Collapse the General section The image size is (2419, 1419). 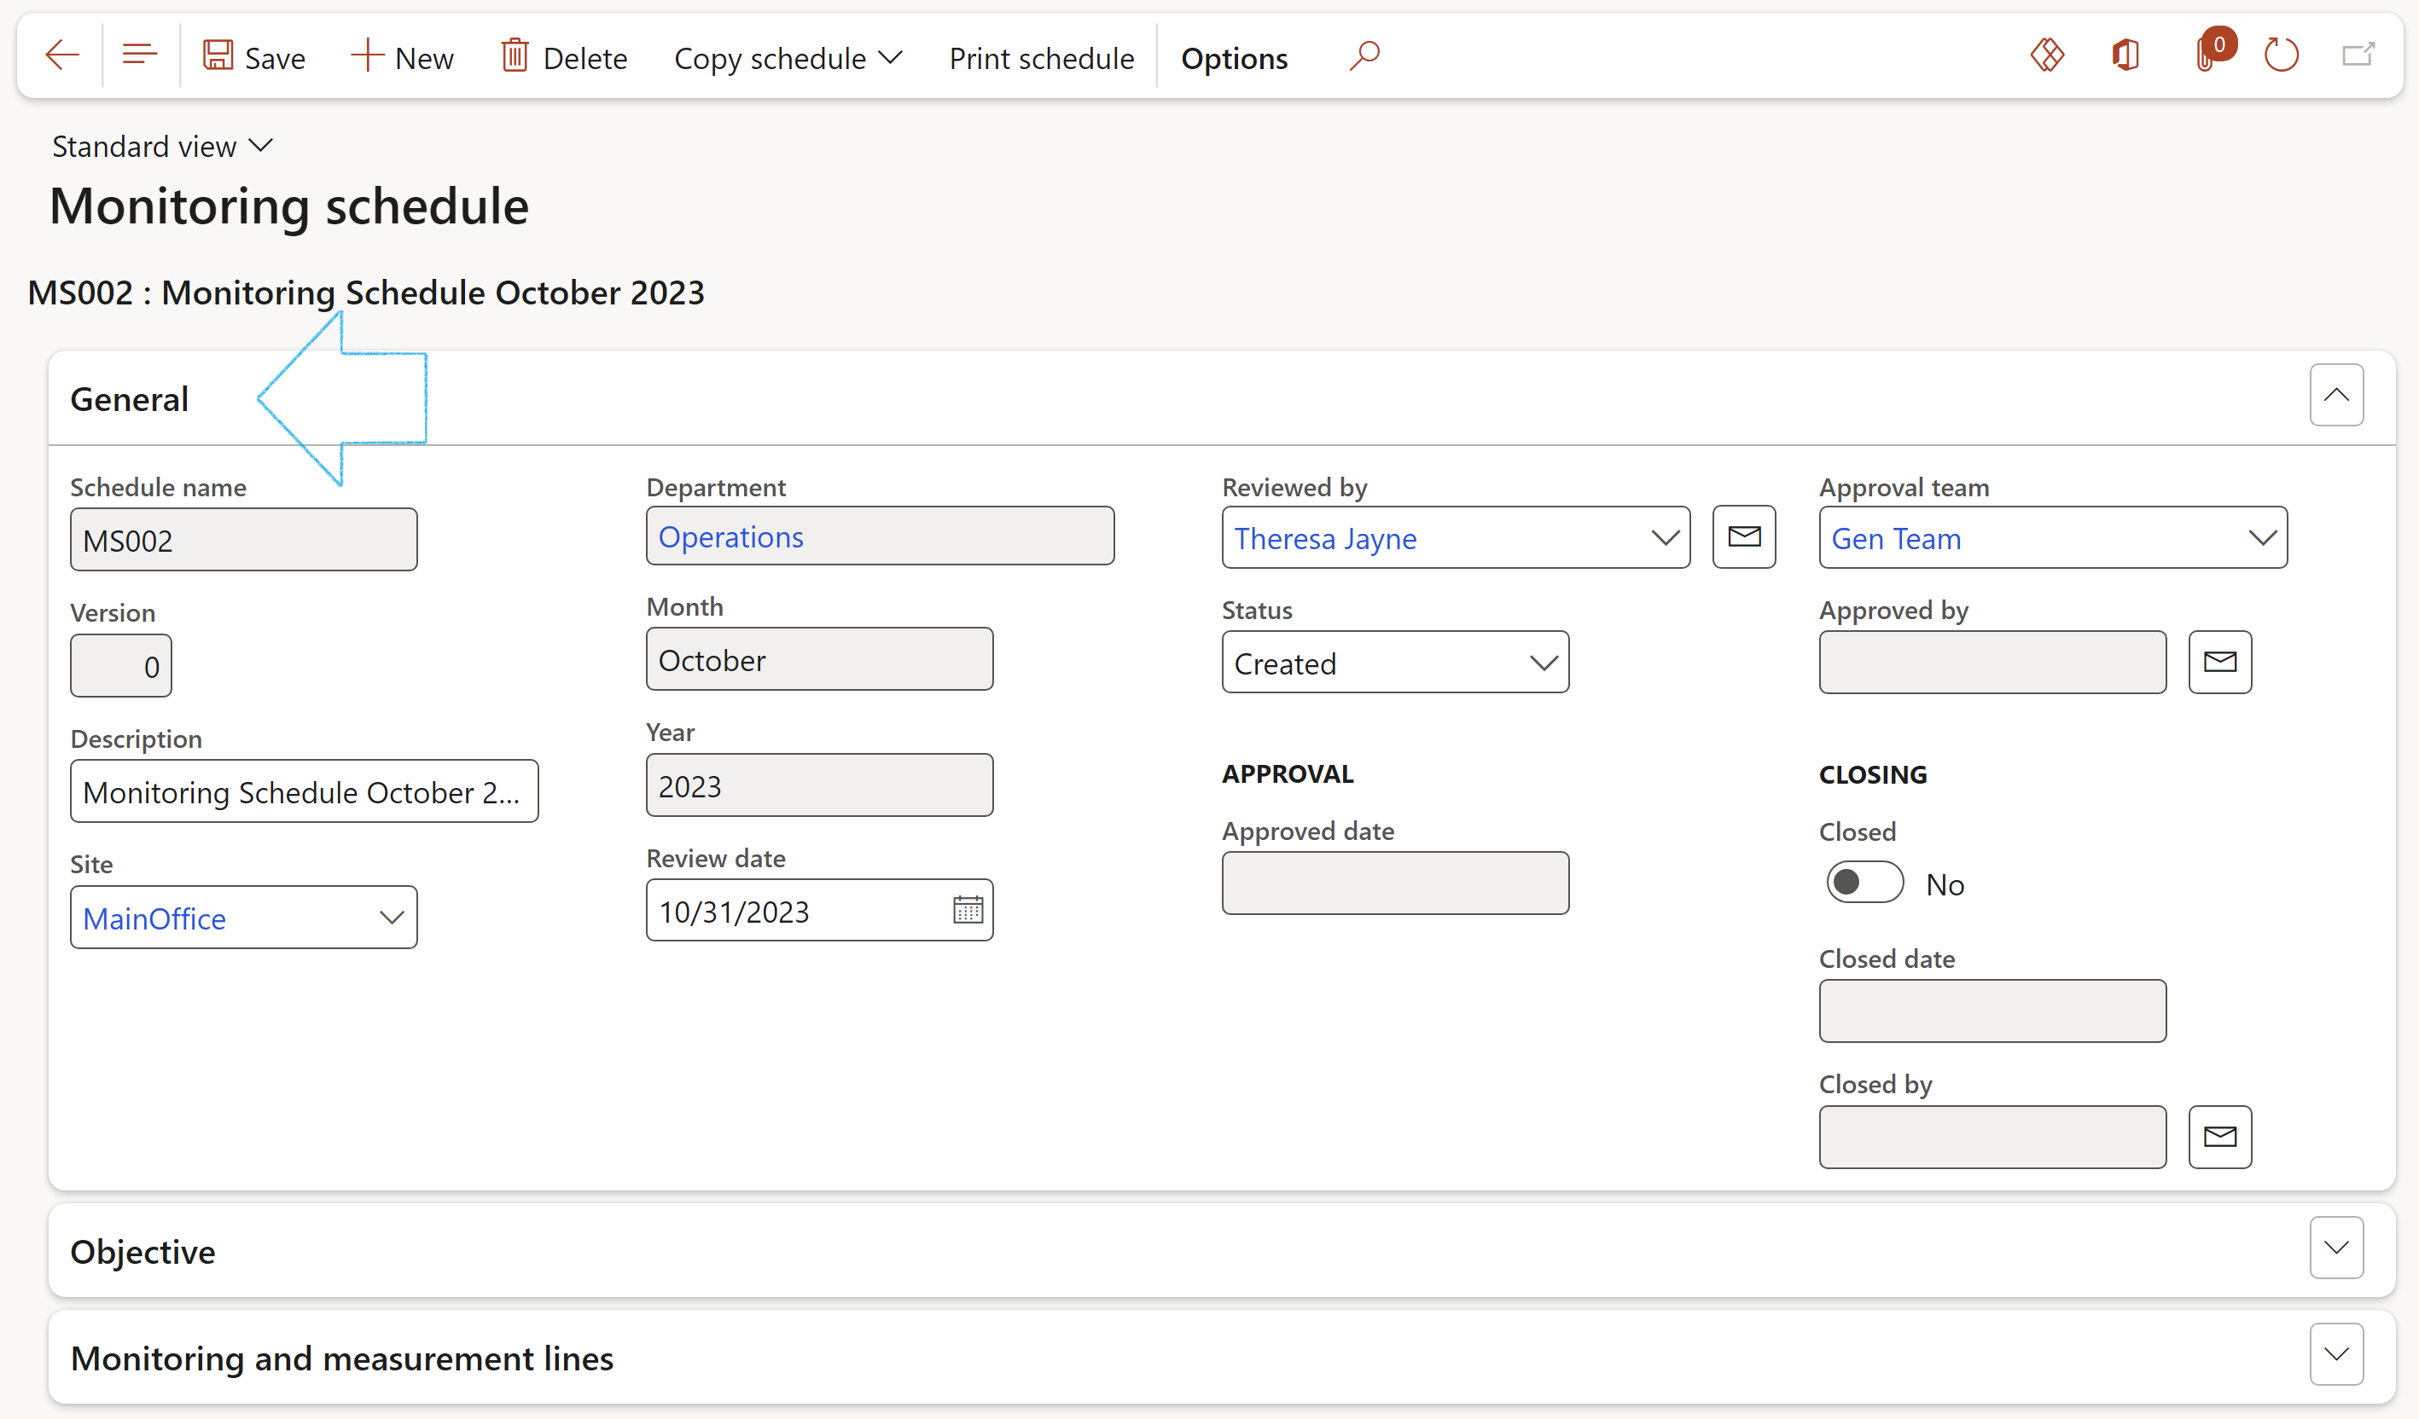coord(2340,394)
